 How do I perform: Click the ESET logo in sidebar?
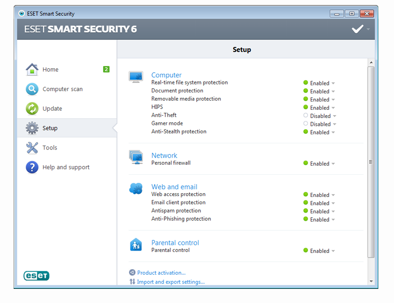click(x=36, y=276)
